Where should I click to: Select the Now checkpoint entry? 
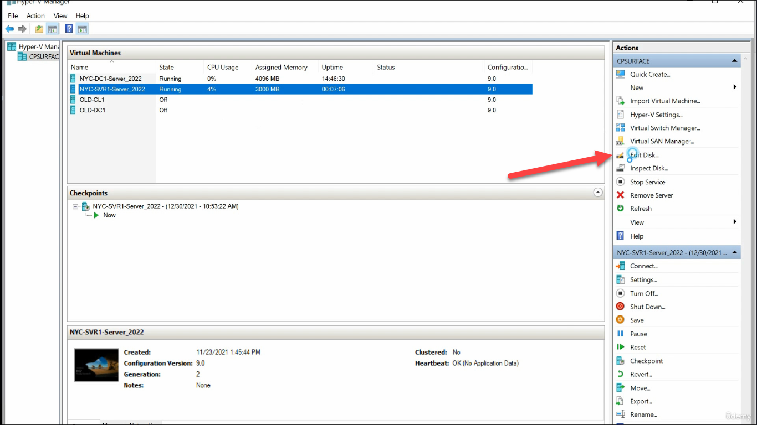click(x=109, y=215)
